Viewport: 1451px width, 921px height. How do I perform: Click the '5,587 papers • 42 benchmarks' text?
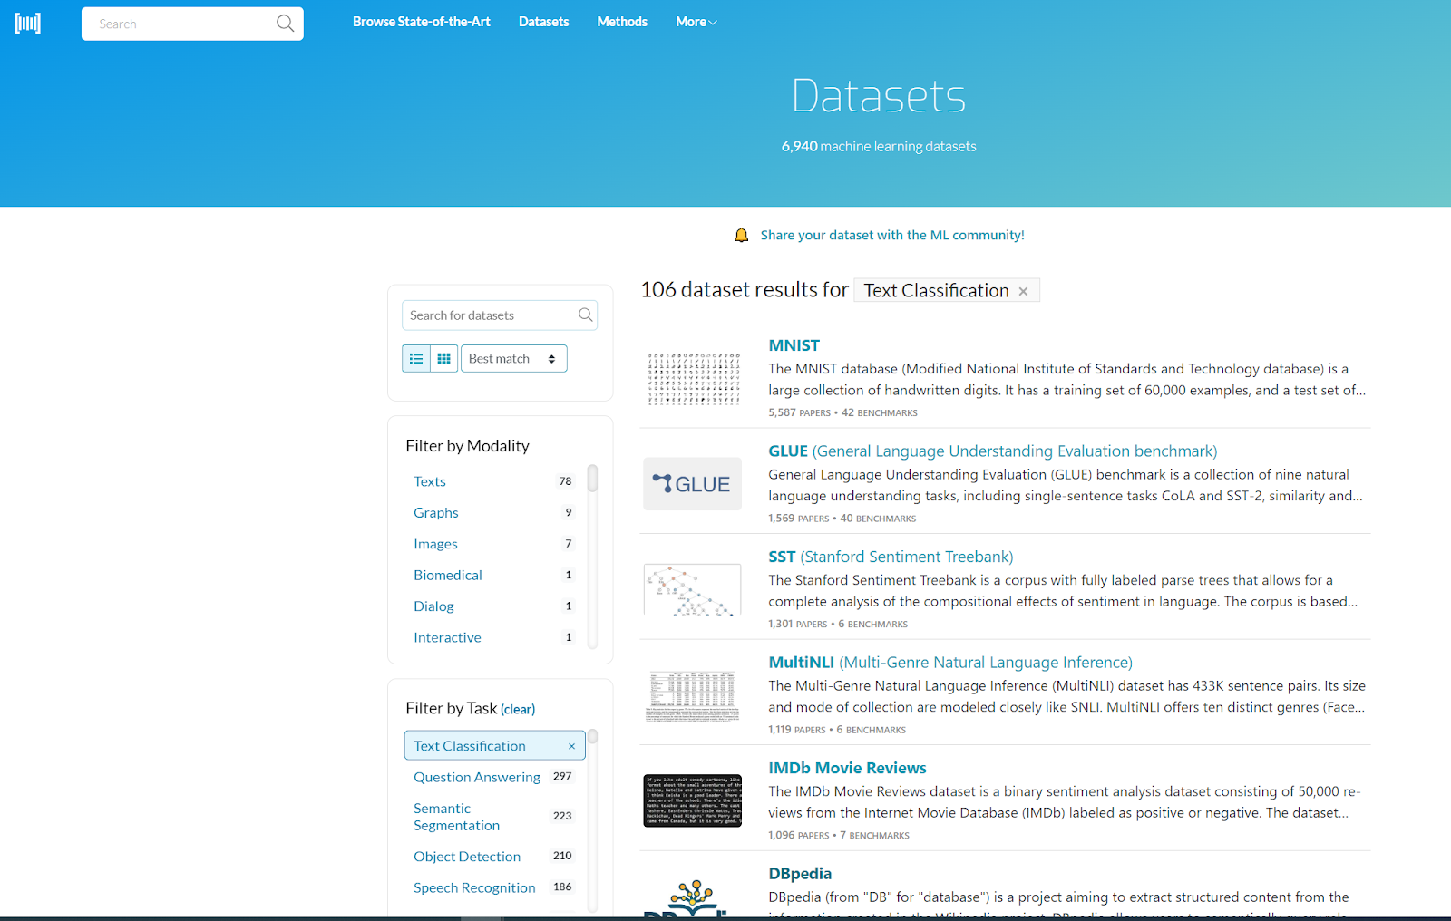click(842, 412)
